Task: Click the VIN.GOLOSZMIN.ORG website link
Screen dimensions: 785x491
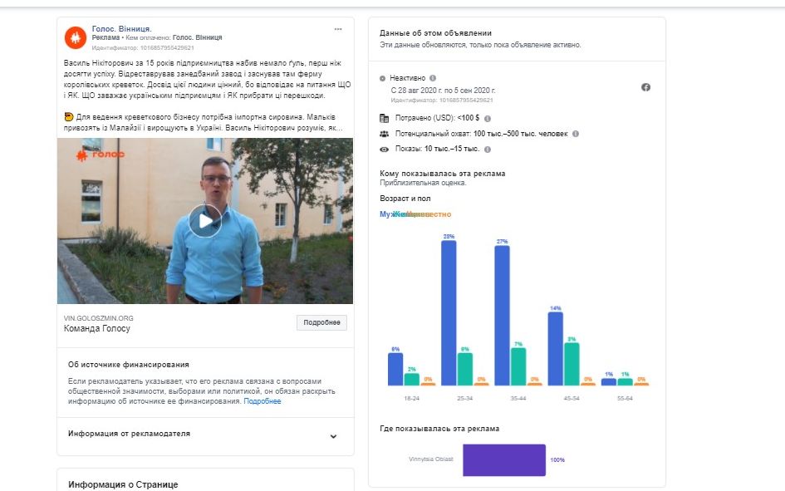Action: click(99, 317)
